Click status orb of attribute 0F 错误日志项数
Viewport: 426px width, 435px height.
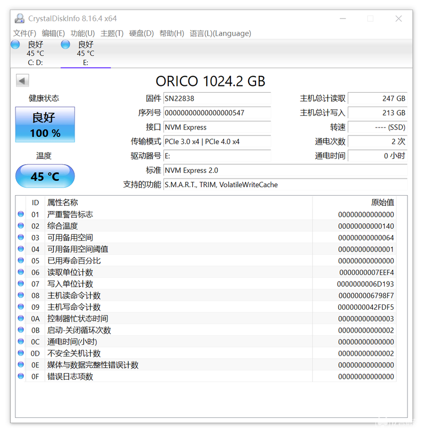[x=21, y=376]
